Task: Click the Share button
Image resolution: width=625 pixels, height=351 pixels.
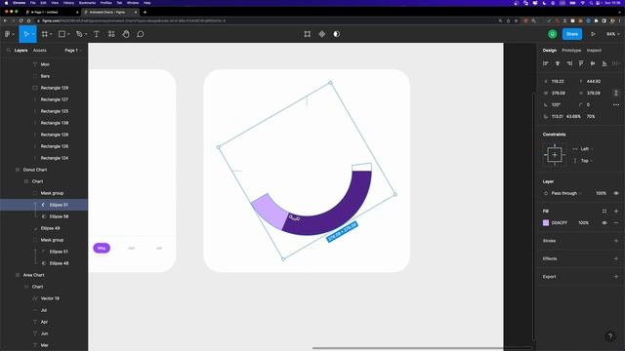Action: [572, 34]
